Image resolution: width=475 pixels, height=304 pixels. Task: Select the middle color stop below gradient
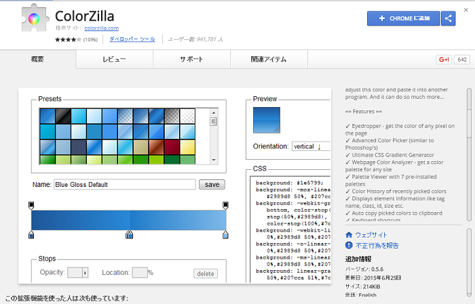tap(130, 234)
